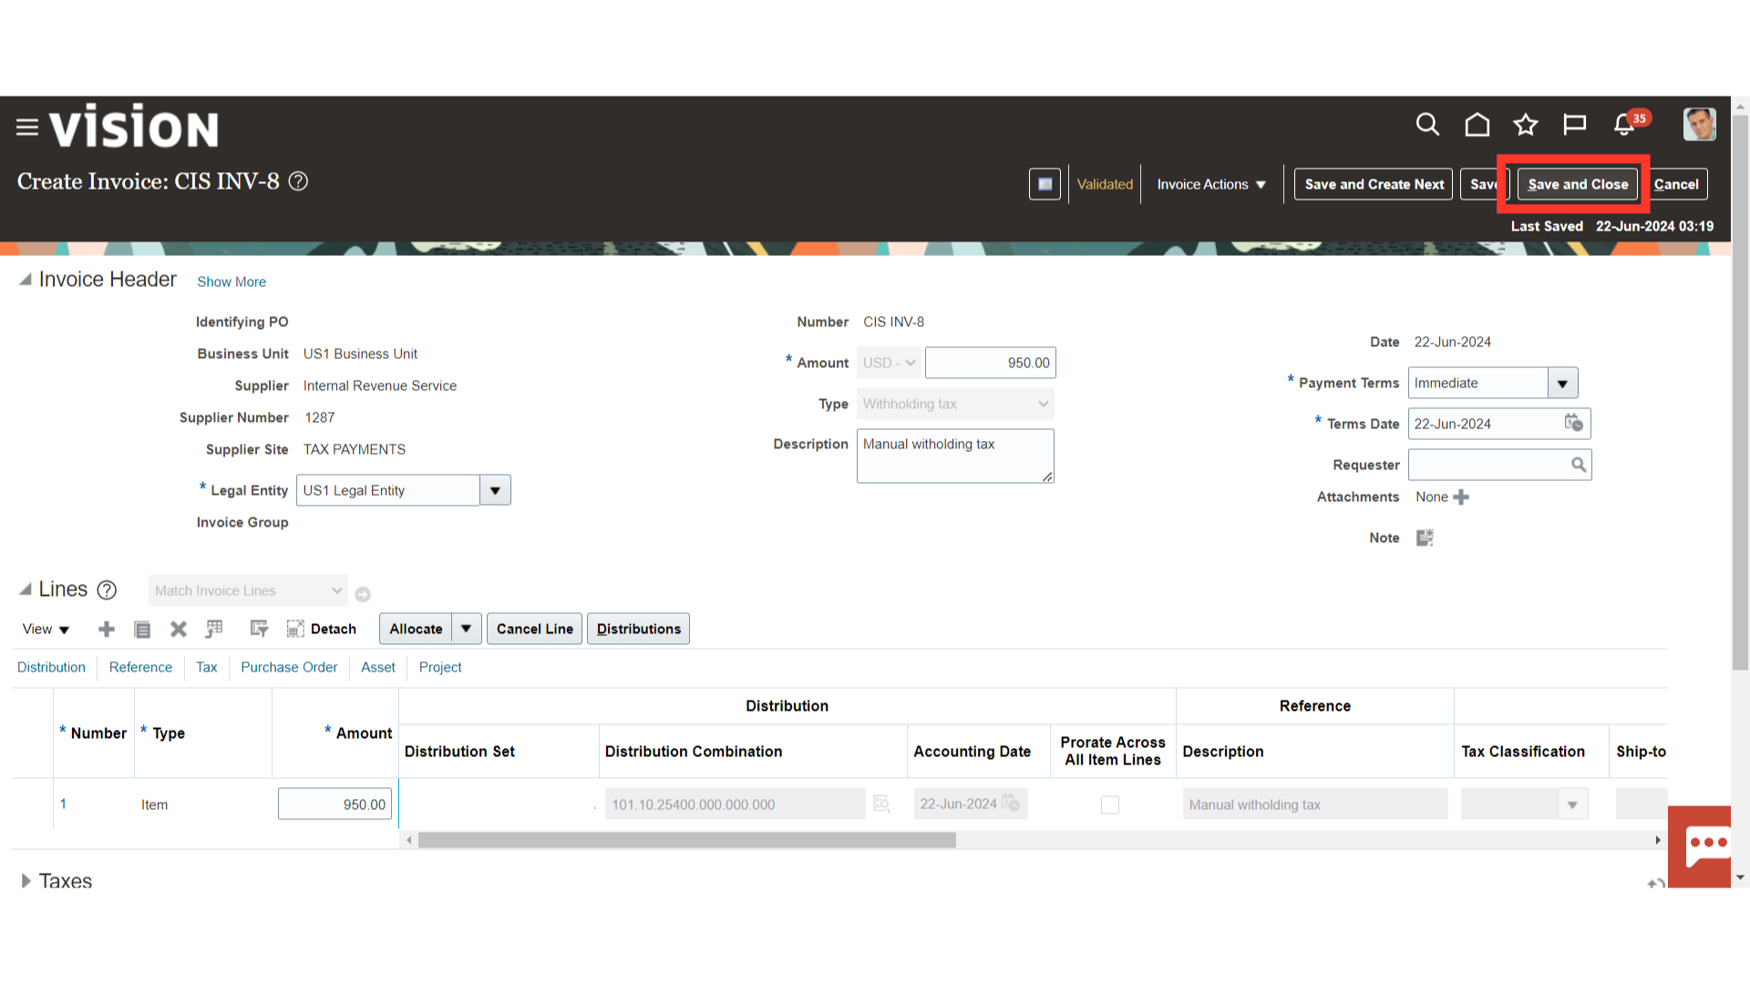The image size is (1750, 984).
Task: Click Show More link
Action: [x=232, y=282]
